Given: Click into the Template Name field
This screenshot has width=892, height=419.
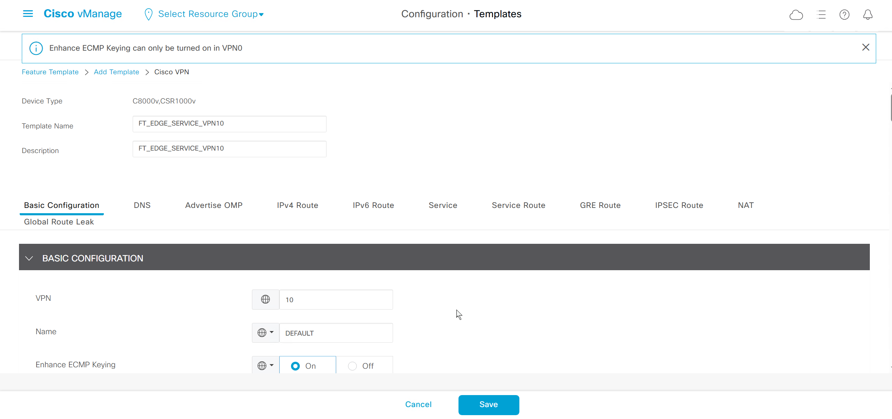Looking at the screenshot, I should tap(229, 124).
